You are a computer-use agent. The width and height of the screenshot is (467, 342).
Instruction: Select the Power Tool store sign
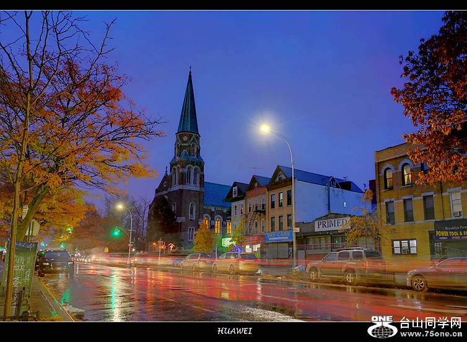click(x=450, y=234)
